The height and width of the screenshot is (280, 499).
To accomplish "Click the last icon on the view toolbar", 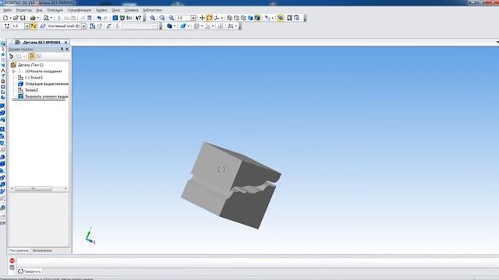I will 296,18.
